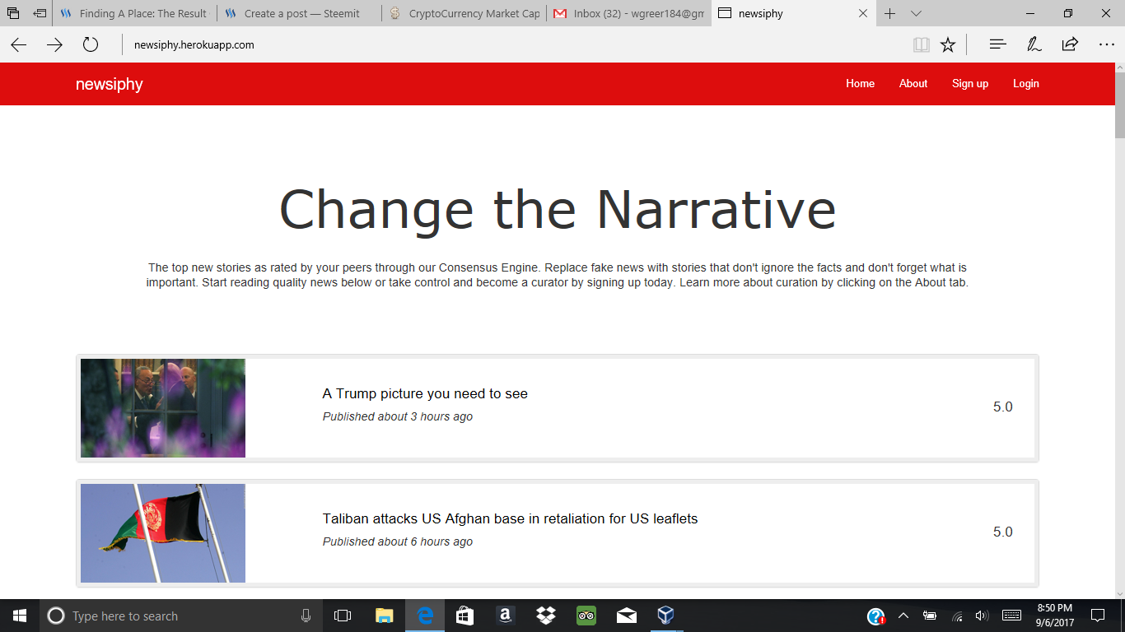
Task: Add page to favorites with star icon
Action: click(x=948, y=44)
